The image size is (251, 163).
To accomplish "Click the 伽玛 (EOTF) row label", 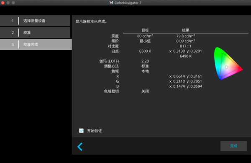I will pyautogui.click(x=109, y=61).
